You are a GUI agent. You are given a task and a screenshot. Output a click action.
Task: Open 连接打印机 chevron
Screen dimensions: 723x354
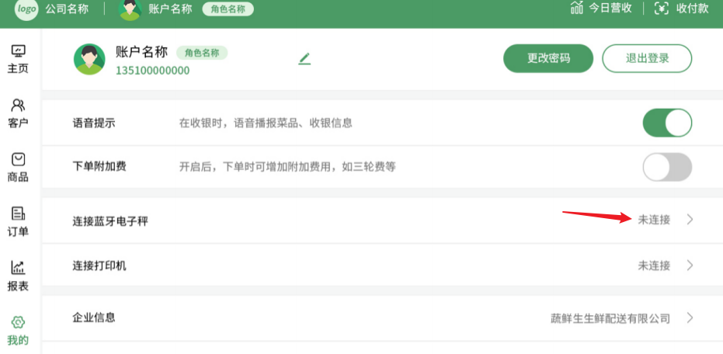(x=690, y=265)
